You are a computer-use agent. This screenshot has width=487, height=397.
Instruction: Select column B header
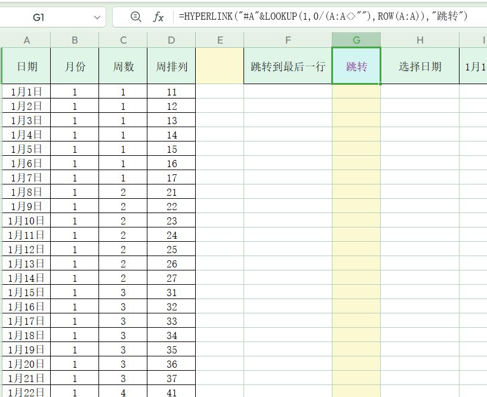click(x=75, y=40)
